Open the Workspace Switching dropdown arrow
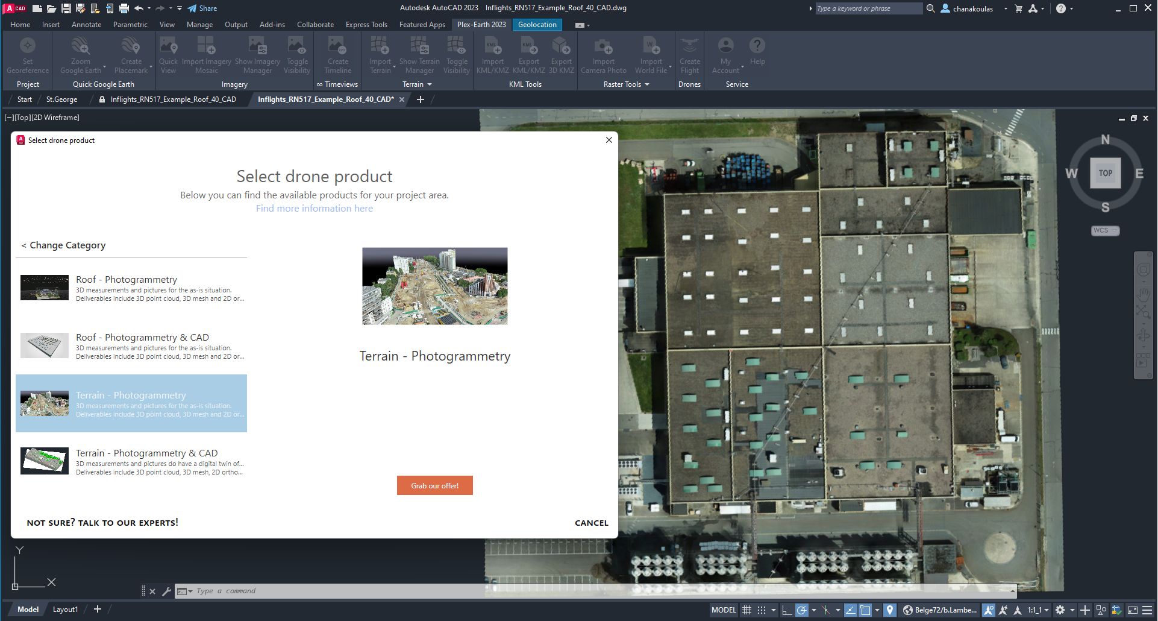1158x621 pixels. tap(1072, 610)
